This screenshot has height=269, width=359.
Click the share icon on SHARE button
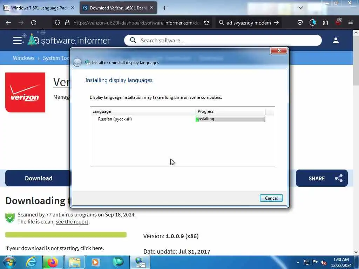[339, 178]
